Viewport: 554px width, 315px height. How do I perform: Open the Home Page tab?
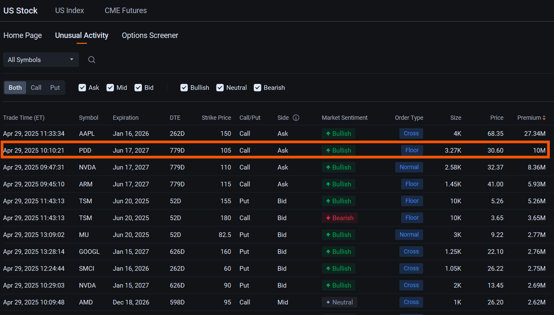click(x=23, y=35)
